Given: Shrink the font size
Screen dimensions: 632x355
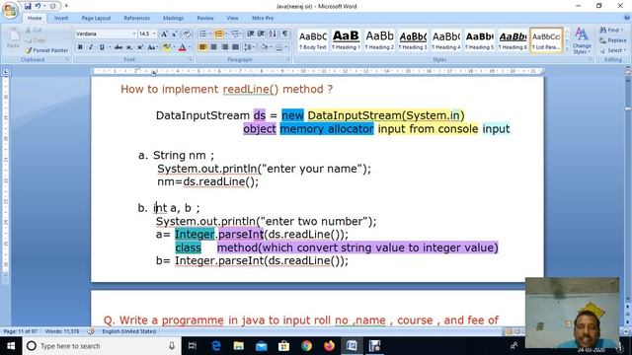Looking at the screenshot, I should [175, 34].
